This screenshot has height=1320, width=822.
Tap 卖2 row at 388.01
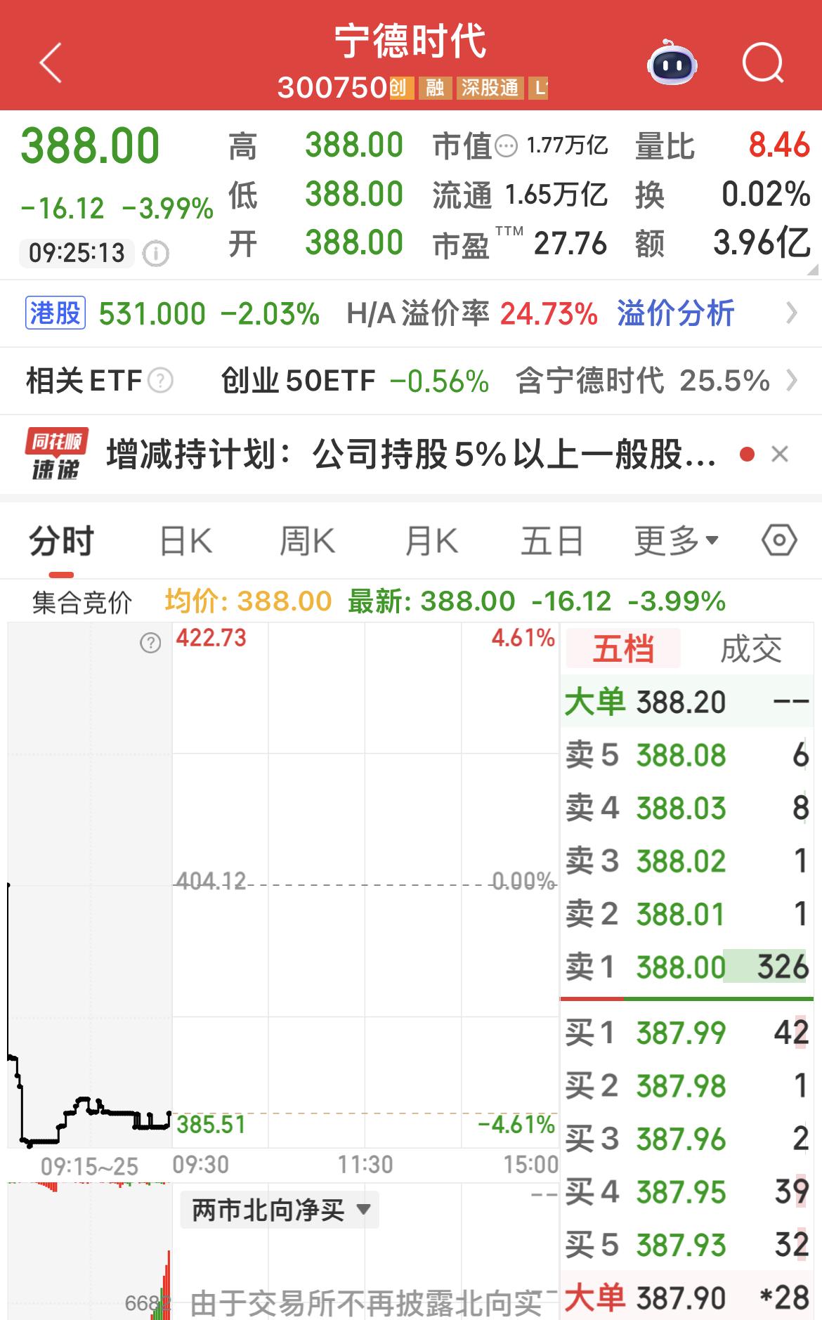pos(686,914)
